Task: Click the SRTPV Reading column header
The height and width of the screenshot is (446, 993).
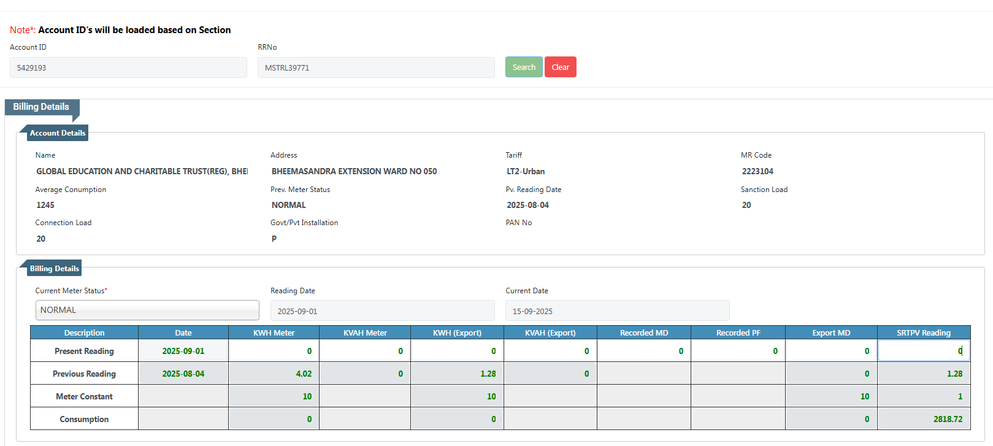Action: point(923,333)
